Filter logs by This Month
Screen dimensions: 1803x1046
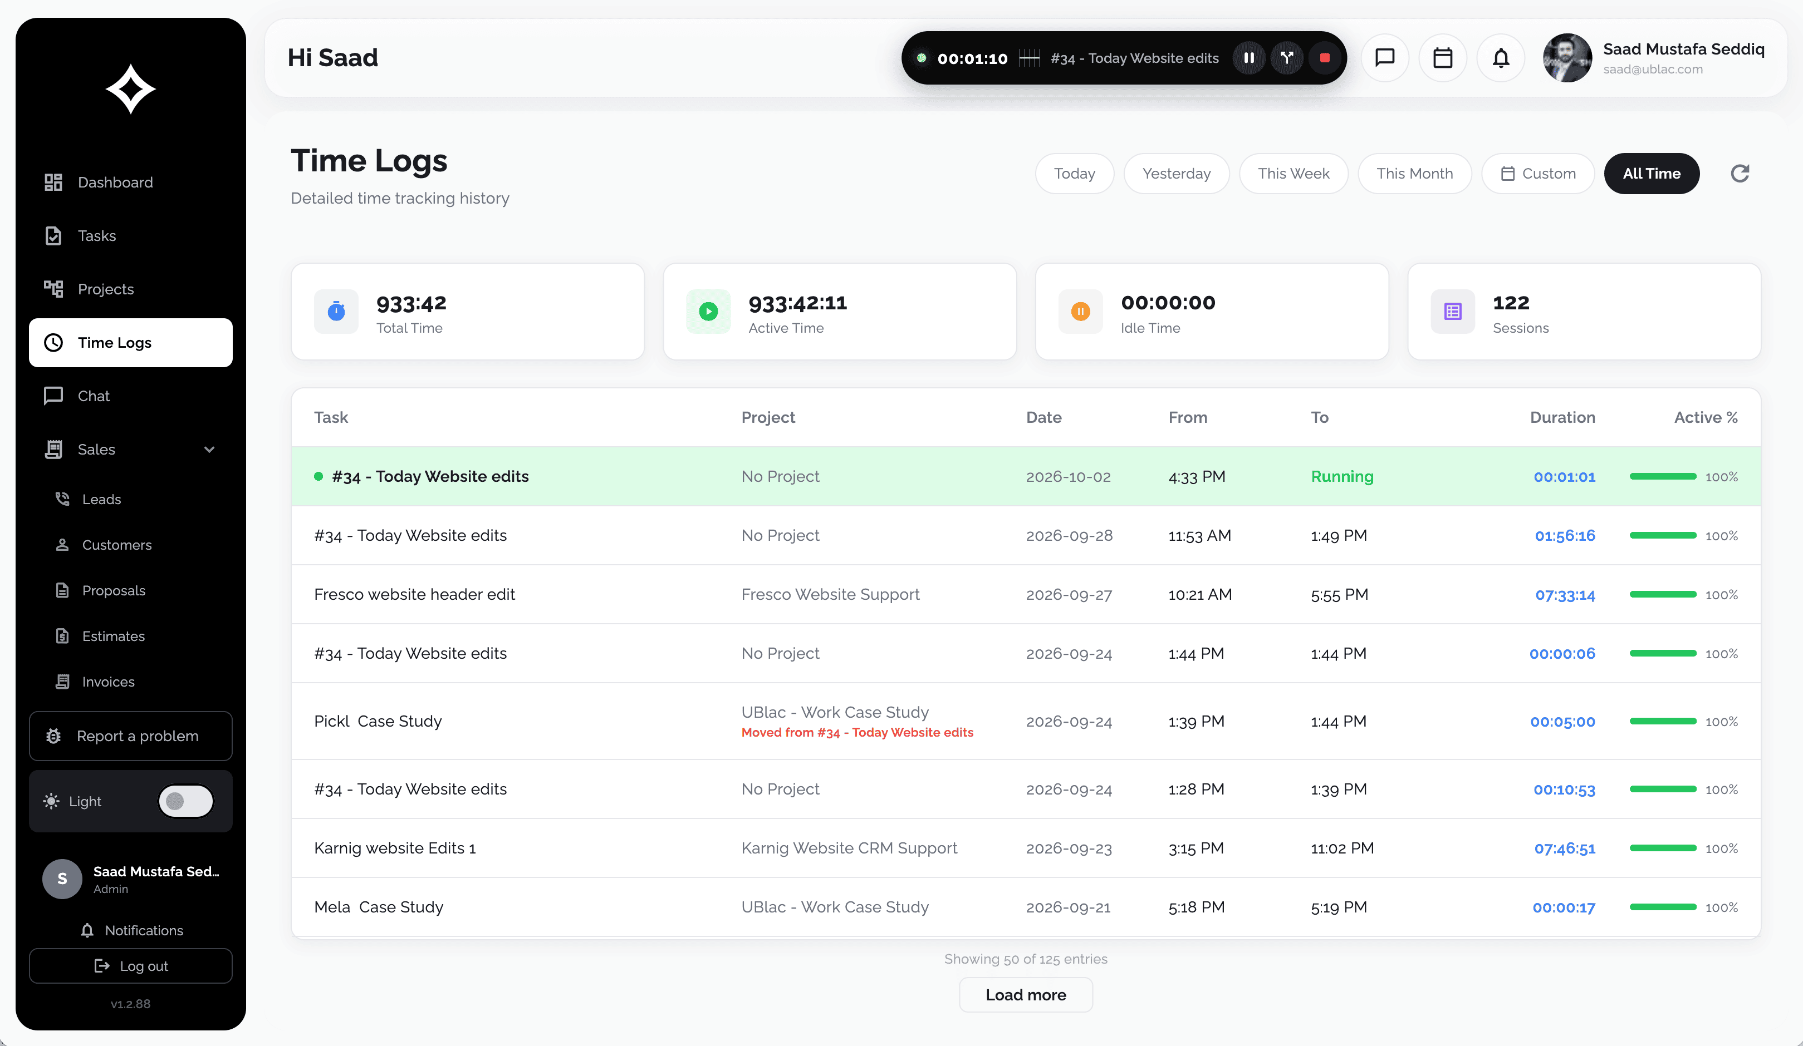(1414, 174)
